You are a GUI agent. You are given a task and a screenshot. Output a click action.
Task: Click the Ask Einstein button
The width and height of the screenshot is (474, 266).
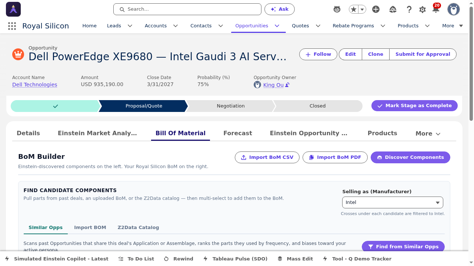coord(280,9)
